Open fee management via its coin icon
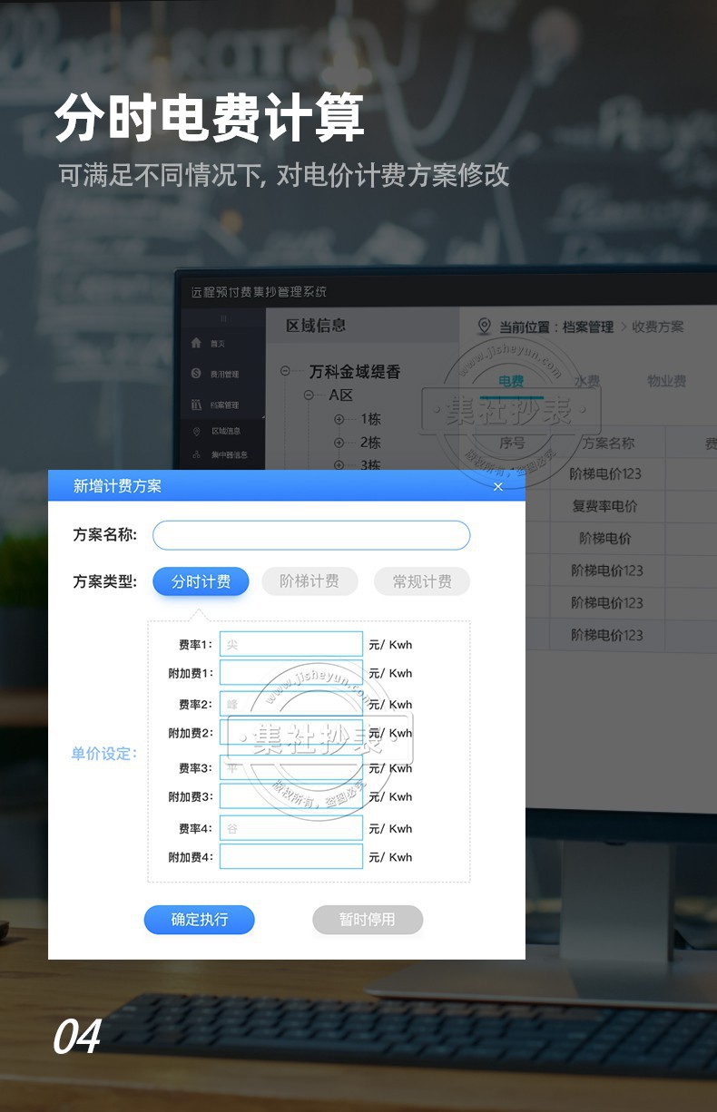The image size is (717, 1112). (196, 374)
